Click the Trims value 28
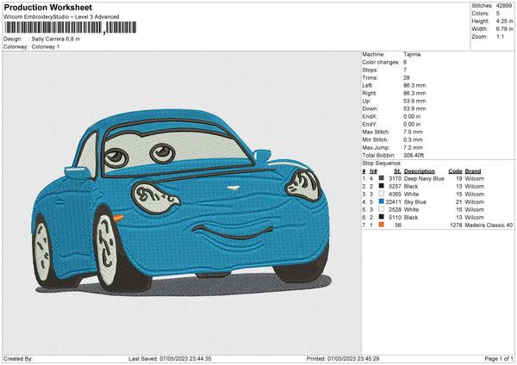517x365 pixels. [407, 77]
